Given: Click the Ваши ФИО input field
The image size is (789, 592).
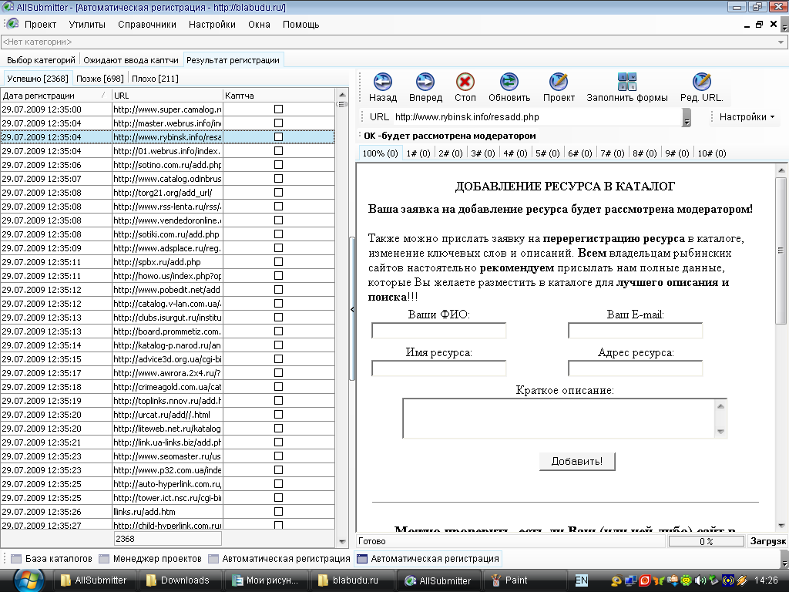Looking at the screenshot, I should tap(438, 331).
